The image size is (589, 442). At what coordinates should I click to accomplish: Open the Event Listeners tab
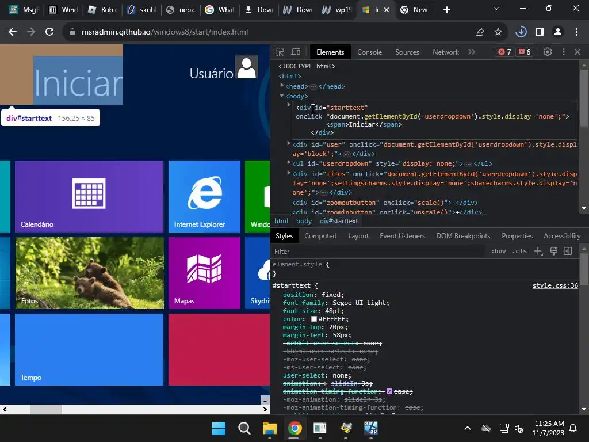click(402, 235)
